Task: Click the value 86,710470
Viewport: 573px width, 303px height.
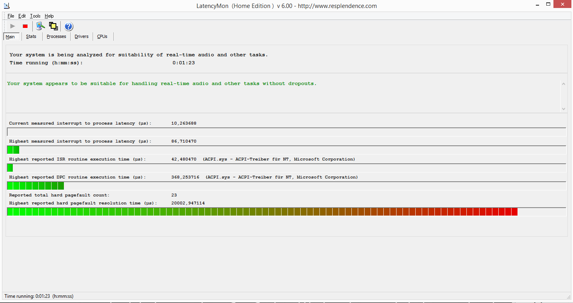Action: (x=184, y=141)
